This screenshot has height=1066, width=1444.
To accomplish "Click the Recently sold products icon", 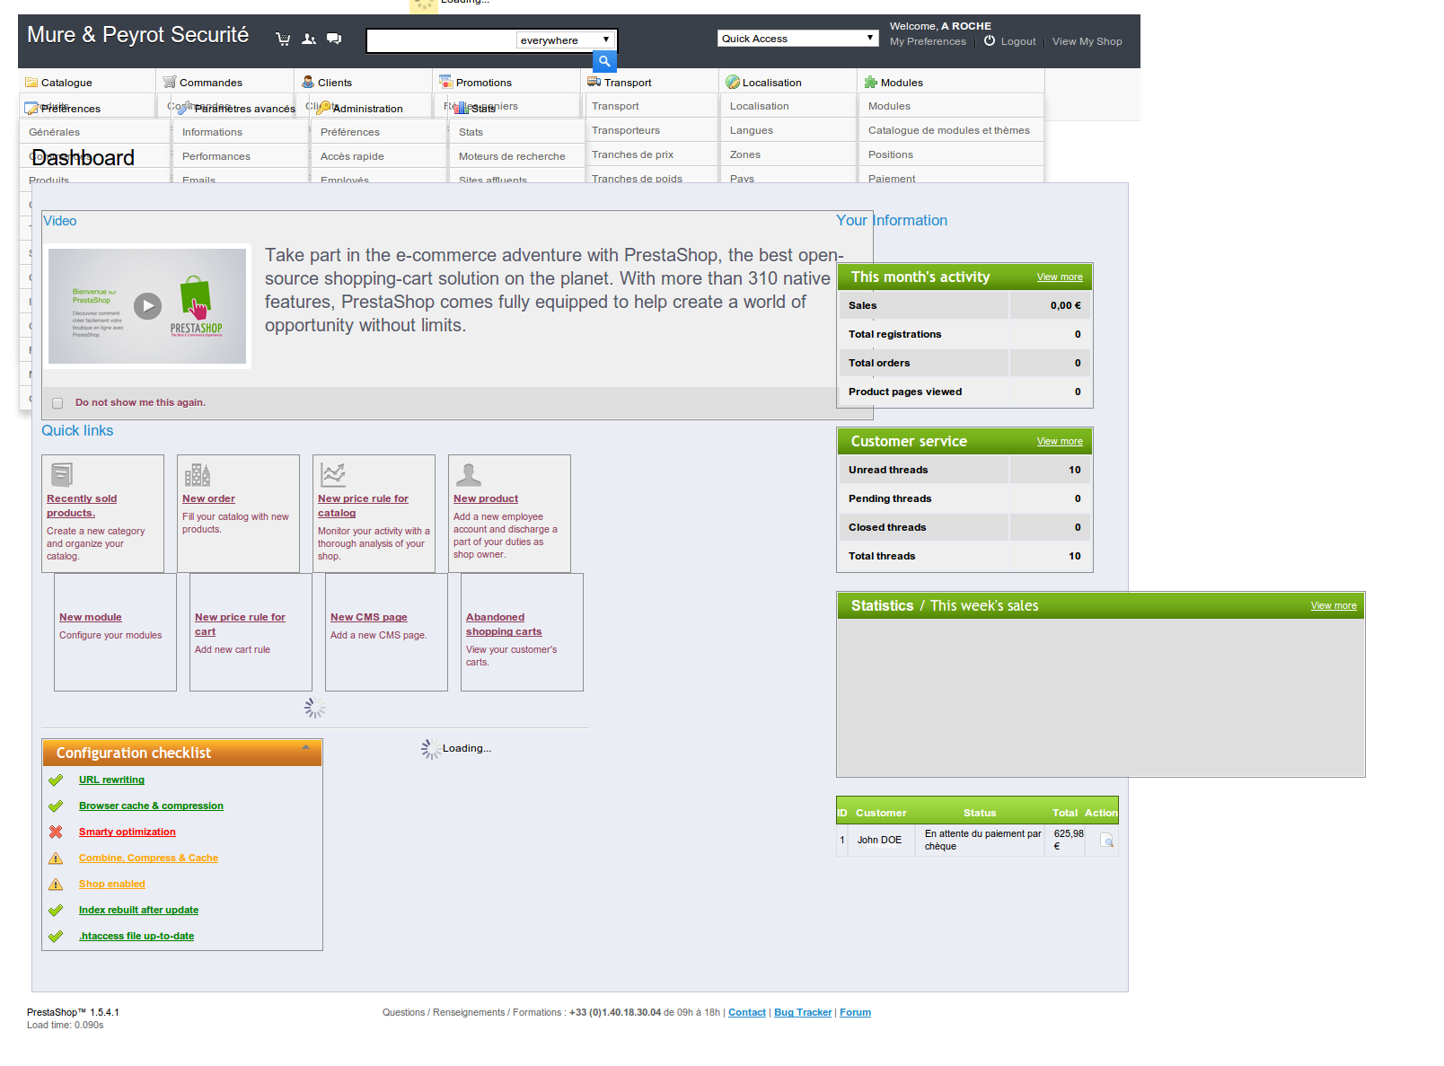I will (62, 474).
